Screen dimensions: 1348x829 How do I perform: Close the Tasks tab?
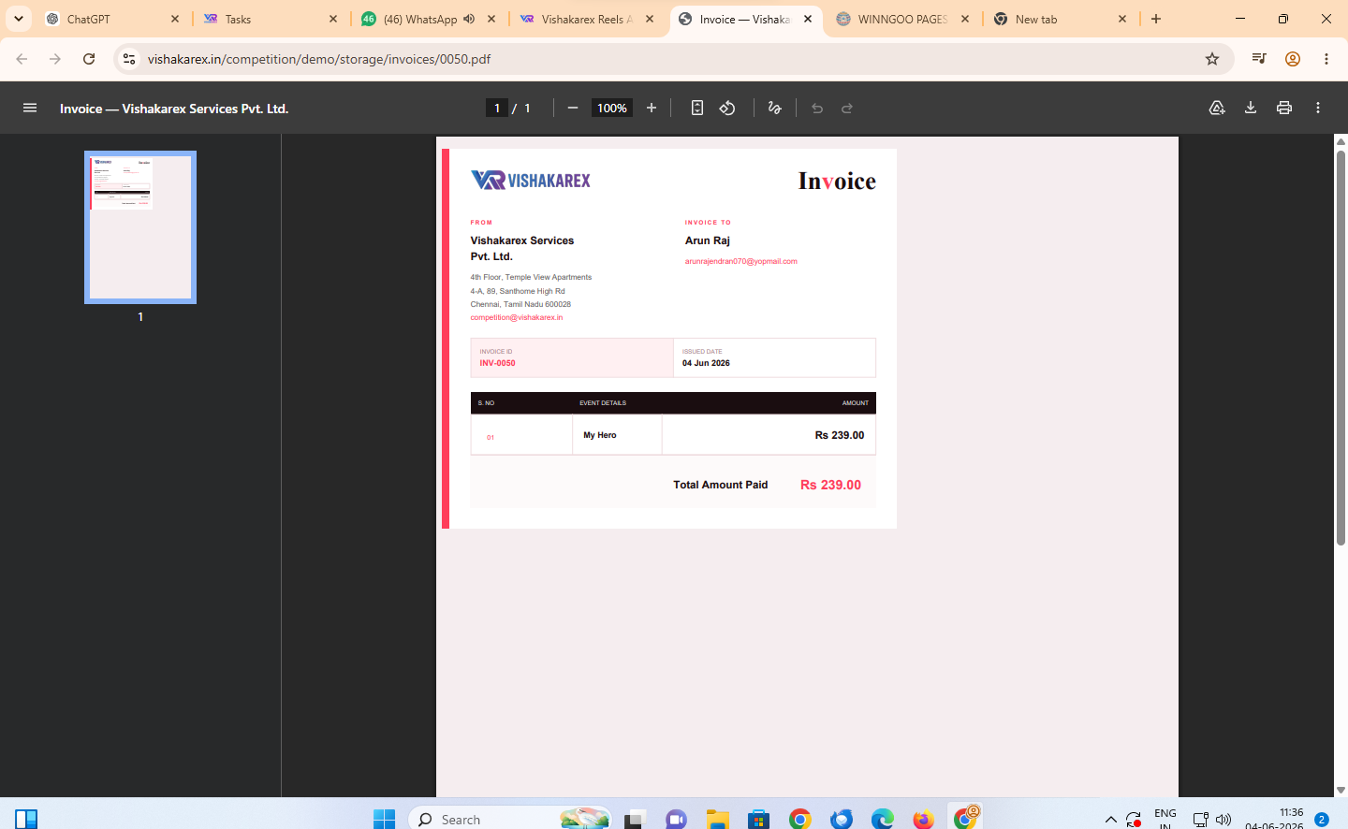333,19
